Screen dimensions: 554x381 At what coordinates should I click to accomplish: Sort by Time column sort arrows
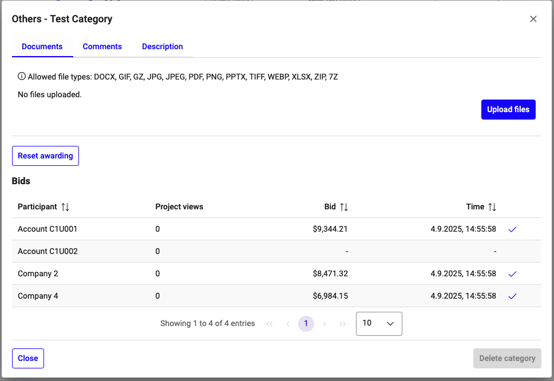pyautogui.click(x=492, y=207)
